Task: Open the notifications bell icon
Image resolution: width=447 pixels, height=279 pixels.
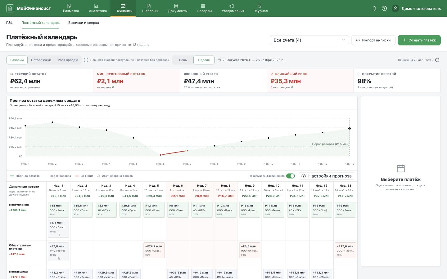Action: click(374, 8)
